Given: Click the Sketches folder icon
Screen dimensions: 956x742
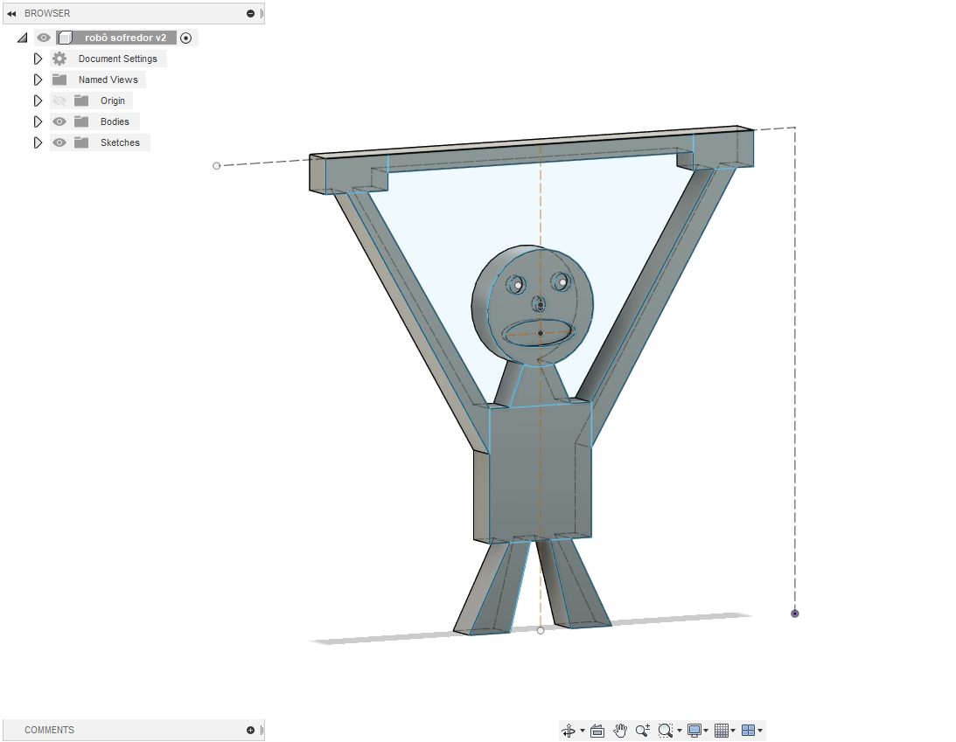Looking at the screenshot, I should click(x=81, y=142).
